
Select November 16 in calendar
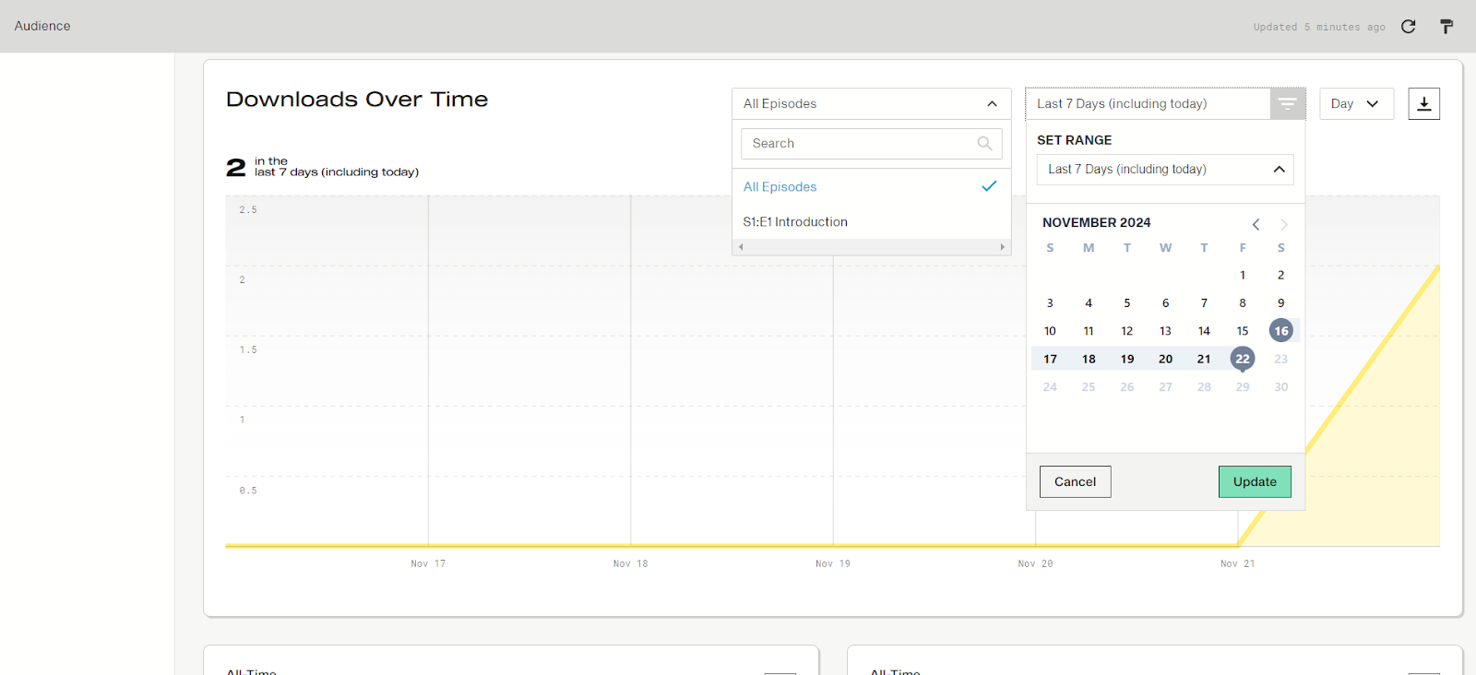(x=1281, y=331)
